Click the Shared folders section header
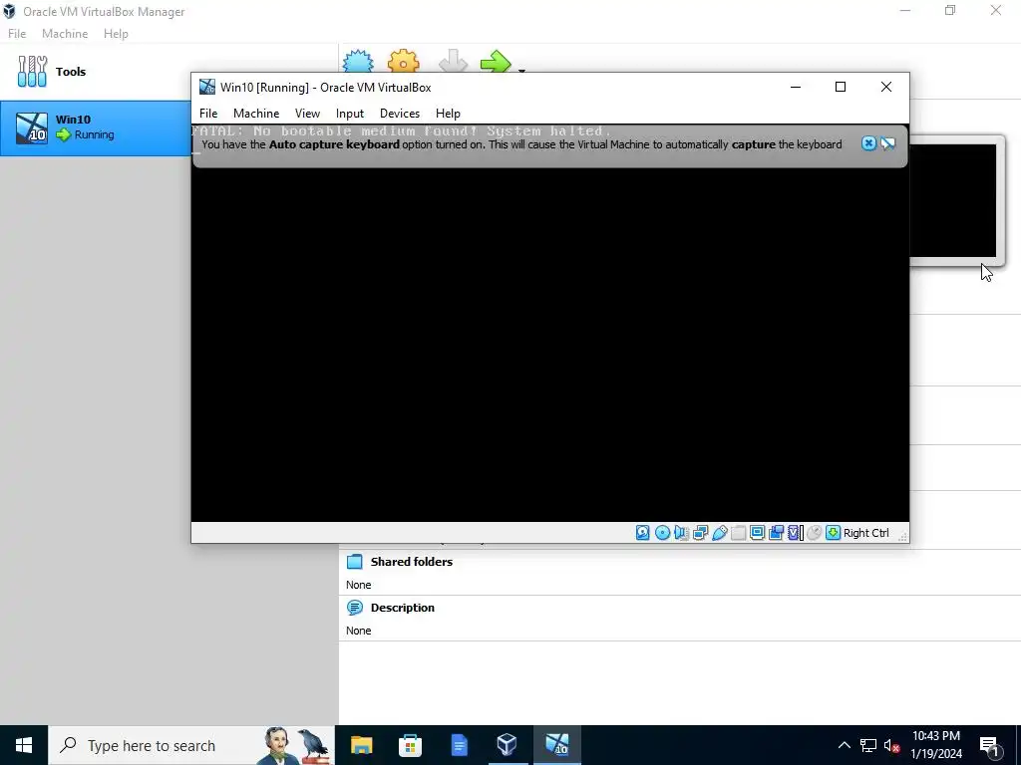 click(412, 562)
